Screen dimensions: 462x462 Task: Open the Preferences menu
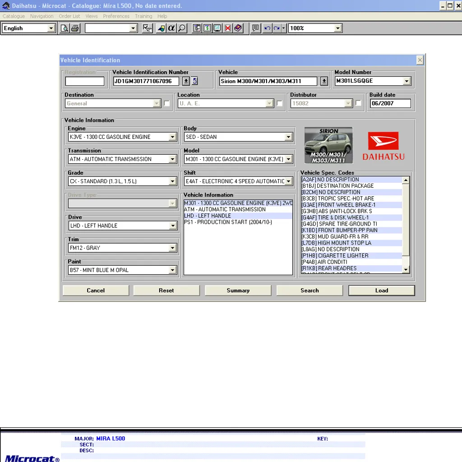116,16
